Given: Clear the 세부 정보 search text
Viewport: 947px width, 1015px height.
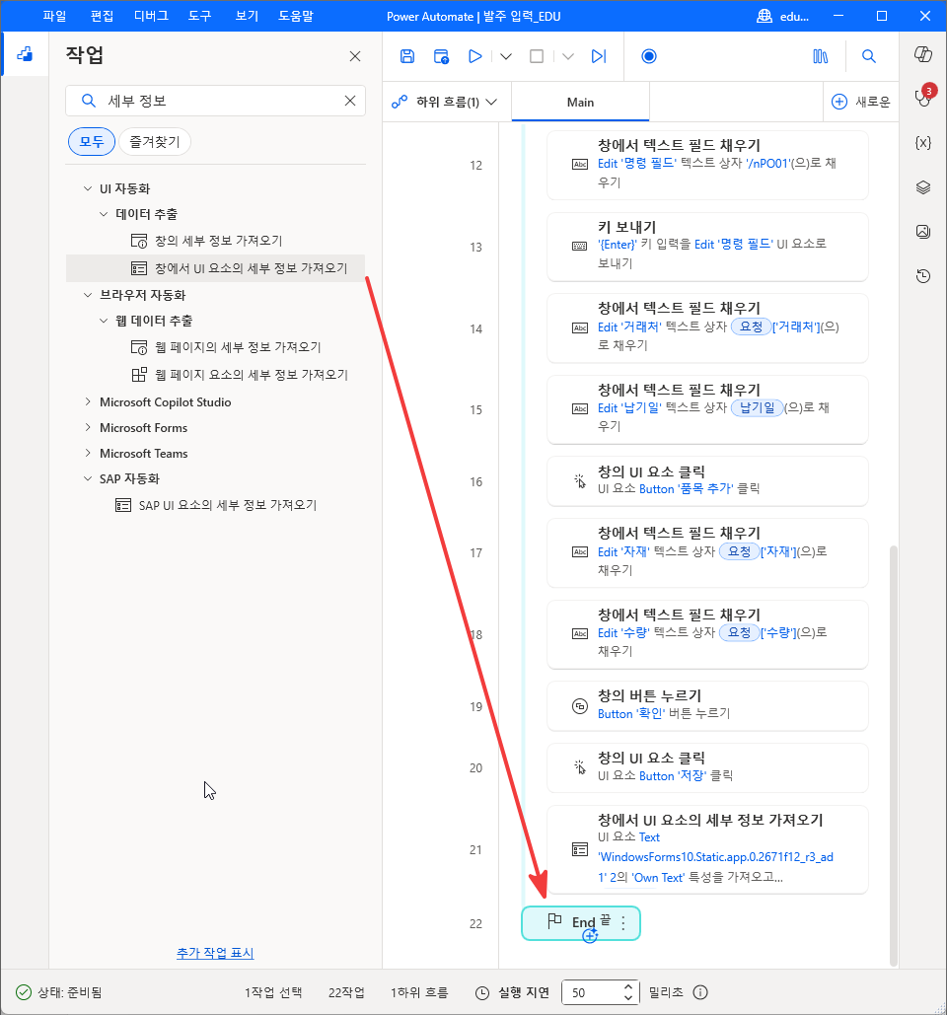Looking at the screenshot, I should [350, 101].
